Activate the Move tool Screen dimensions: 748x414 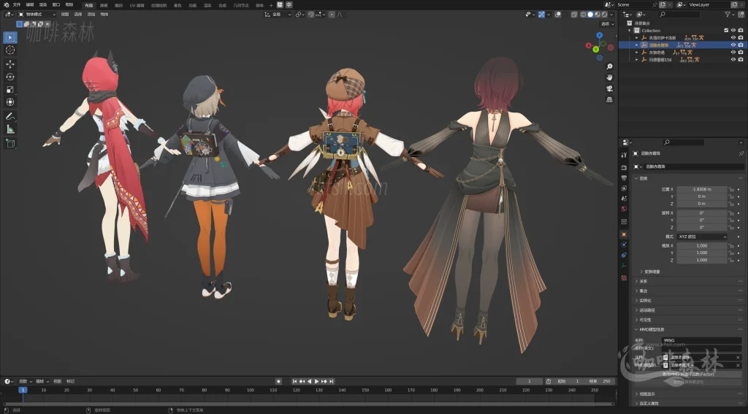(10, 64)
